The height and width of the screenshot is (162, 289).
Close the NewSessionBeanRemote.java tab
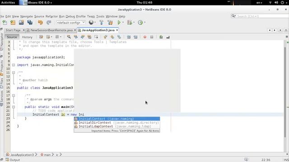click(75, 30)
